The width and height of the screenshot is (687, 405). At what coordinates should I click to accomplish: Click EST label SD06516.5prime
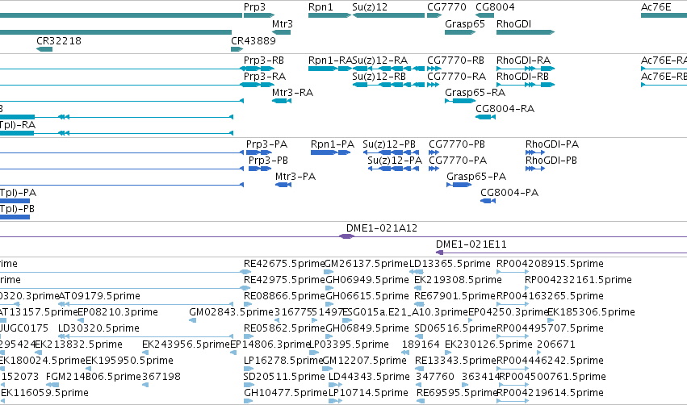(x=455, y=329)
